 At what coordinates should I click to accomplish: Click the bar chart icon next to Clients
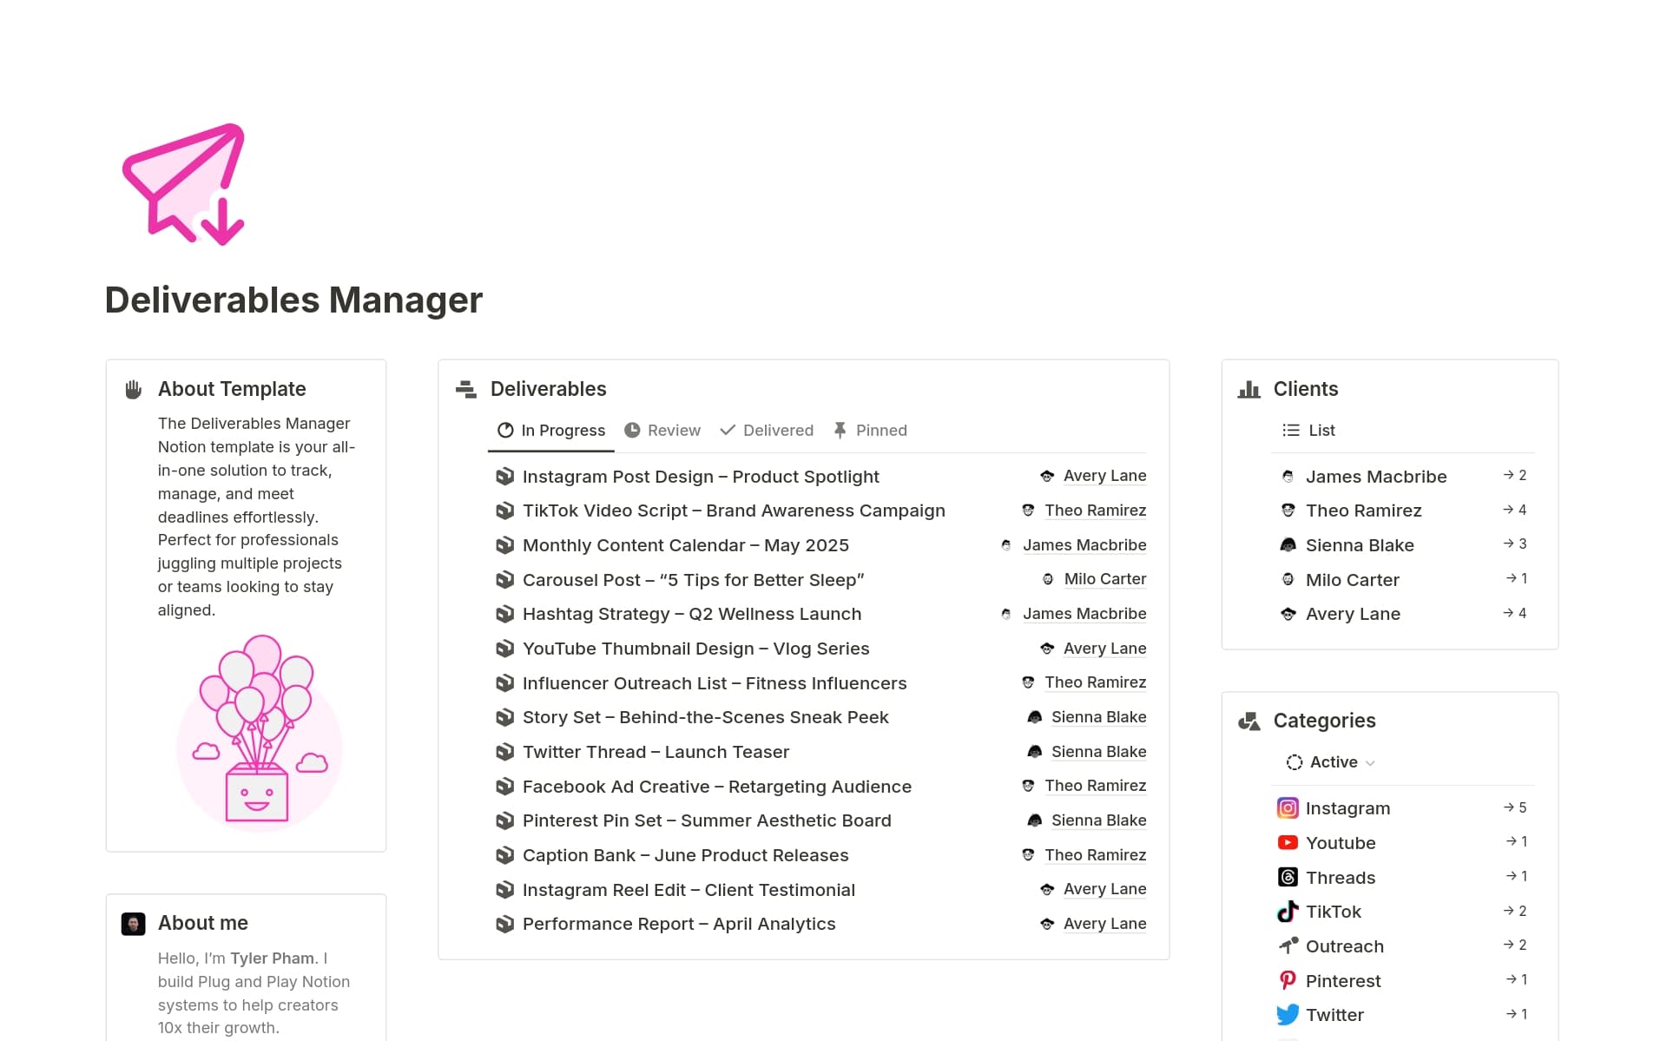tap(1249, 389)
